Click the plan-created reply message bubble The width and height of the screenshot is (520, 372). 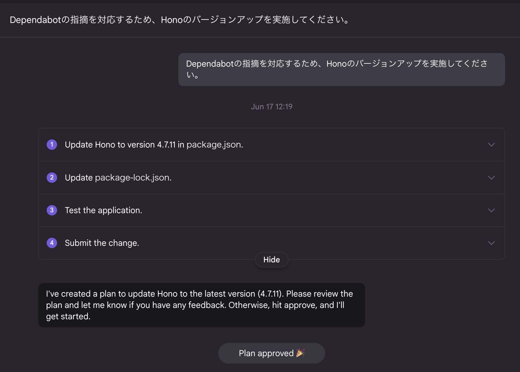pos(201,305)
